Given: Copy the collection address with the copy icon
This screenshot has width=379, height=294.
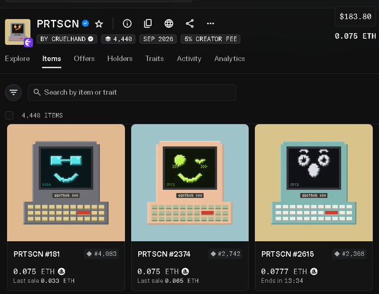Looking at the screenshot, I should [x=148, y=23].
